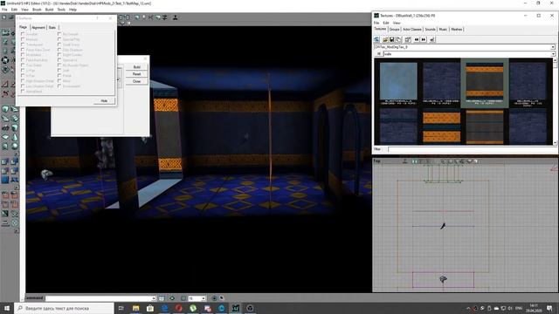
Task: Click the Add Special Brush icon
Action: 5,180
